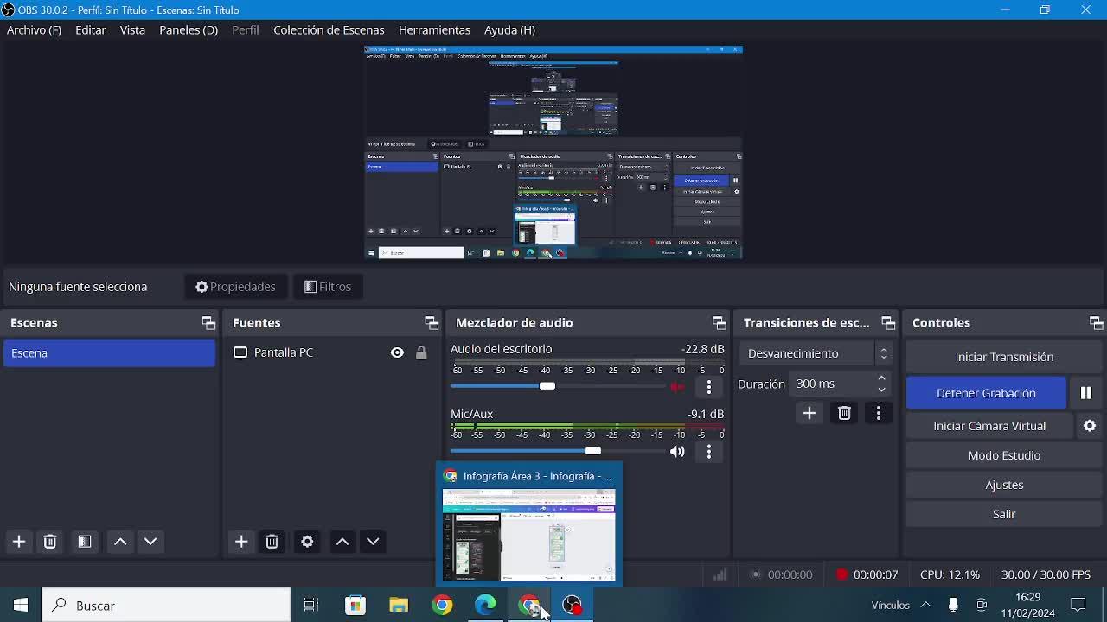Click the Mic/Aux volume slider handle

click(593, 451)
